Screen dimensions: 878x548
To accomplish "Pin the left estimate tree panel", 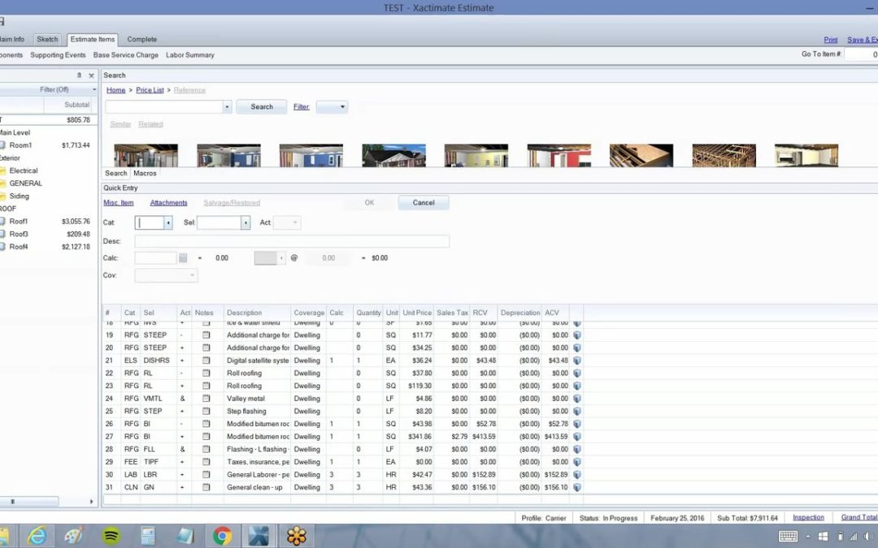I will tap(79, 76).
